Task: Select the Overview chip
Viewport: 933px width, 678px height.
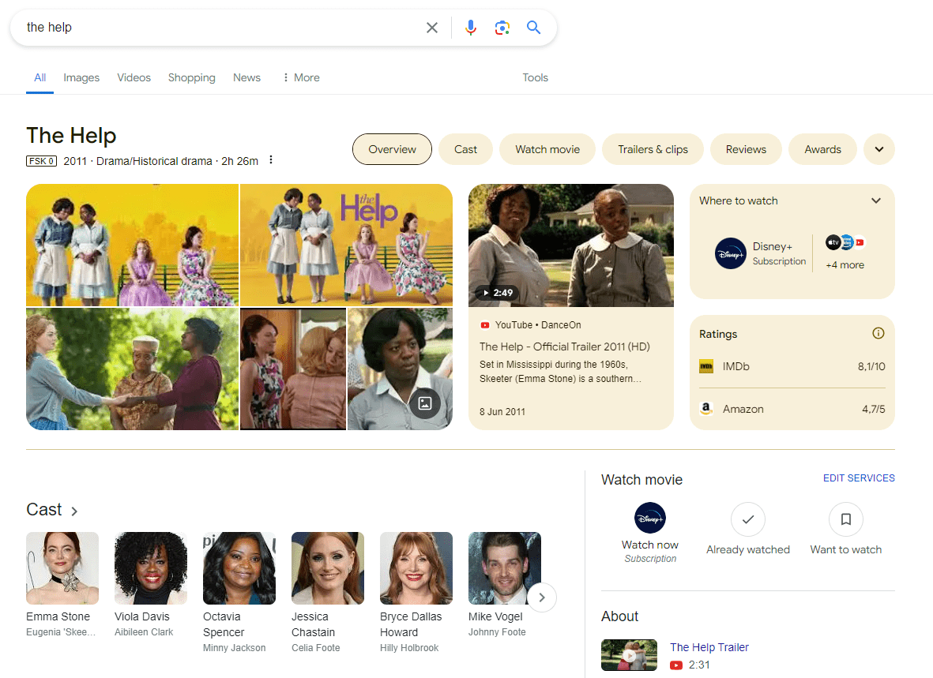Action: point(392,149)
